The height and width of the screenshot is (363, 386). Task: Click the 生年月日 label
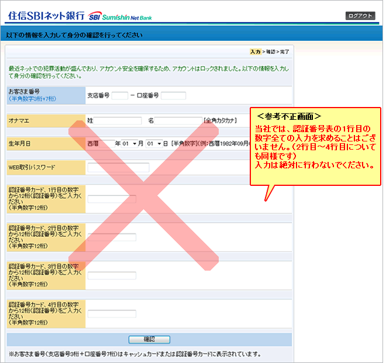click(x=19, y=143)
